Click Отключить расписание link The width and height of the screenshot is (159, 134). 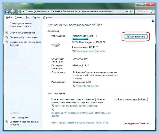[22, 33]
